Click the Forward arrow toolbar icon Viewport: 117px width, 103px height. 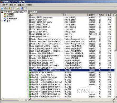click(x=6, y=8)
